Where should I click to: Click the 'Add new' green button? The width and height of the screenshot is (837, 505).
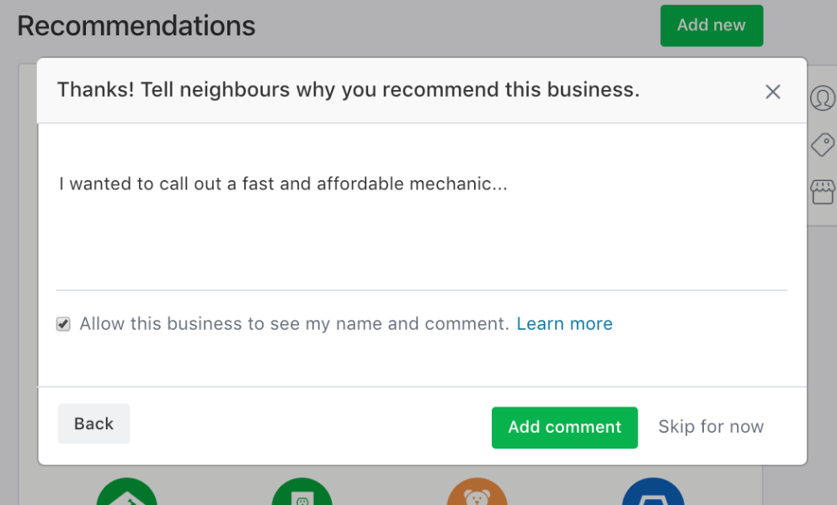712,25
